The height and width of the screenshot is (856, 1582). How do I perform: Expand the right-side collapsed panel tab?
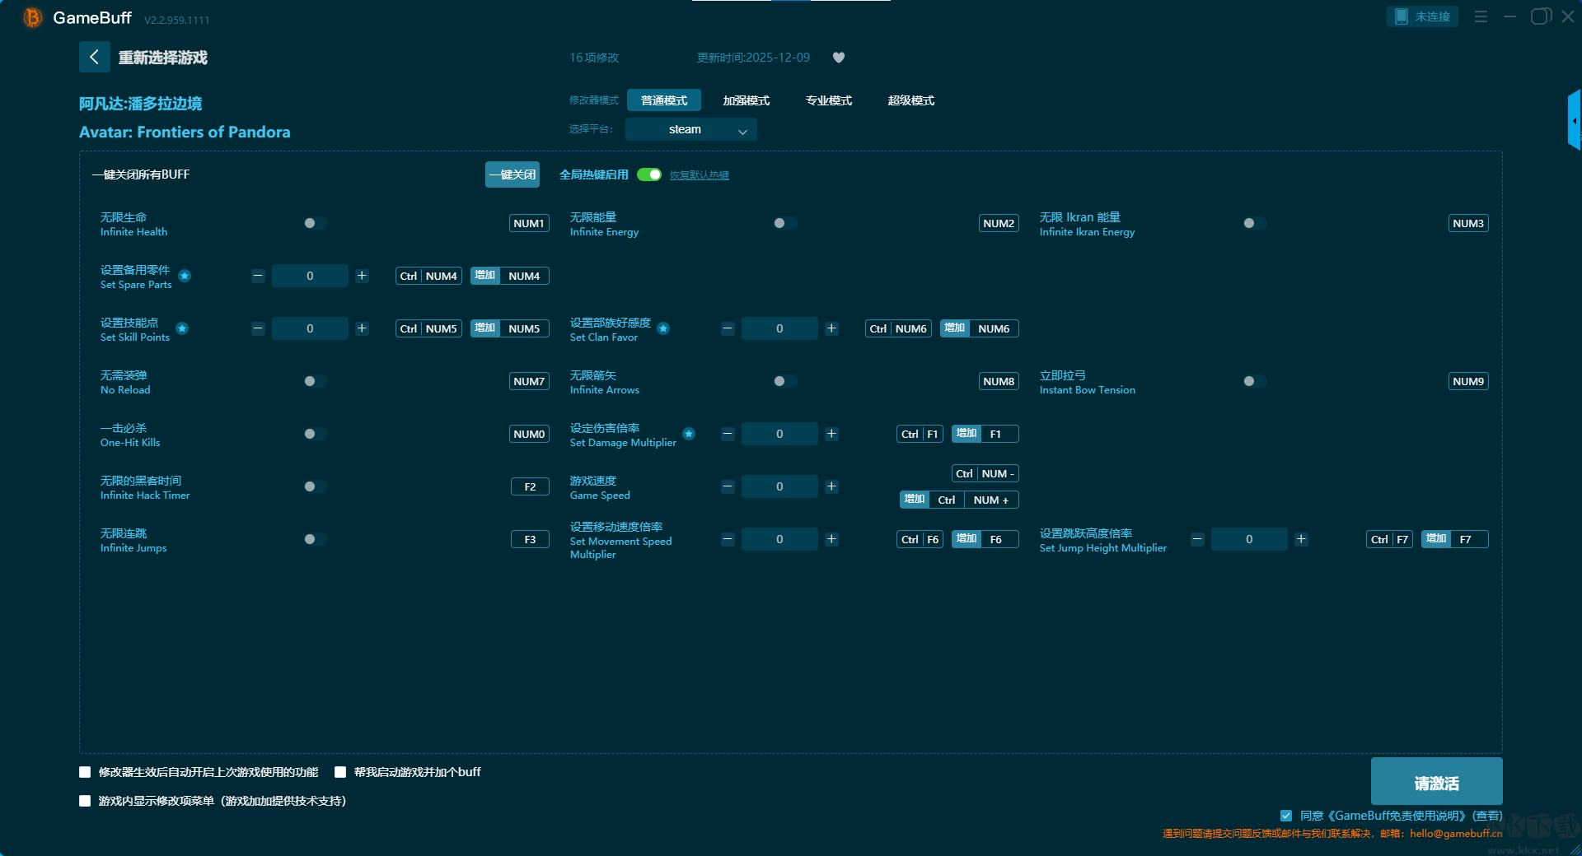[1574, 121]
